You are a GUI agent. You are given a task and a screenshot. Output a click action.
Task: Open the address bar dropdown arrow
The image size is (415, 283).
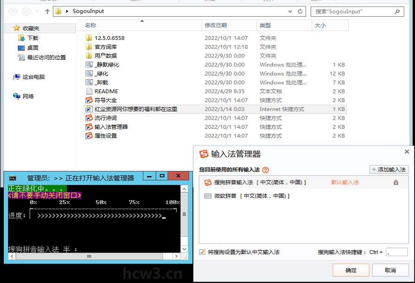pyautogui.click(x=289, y=12)
